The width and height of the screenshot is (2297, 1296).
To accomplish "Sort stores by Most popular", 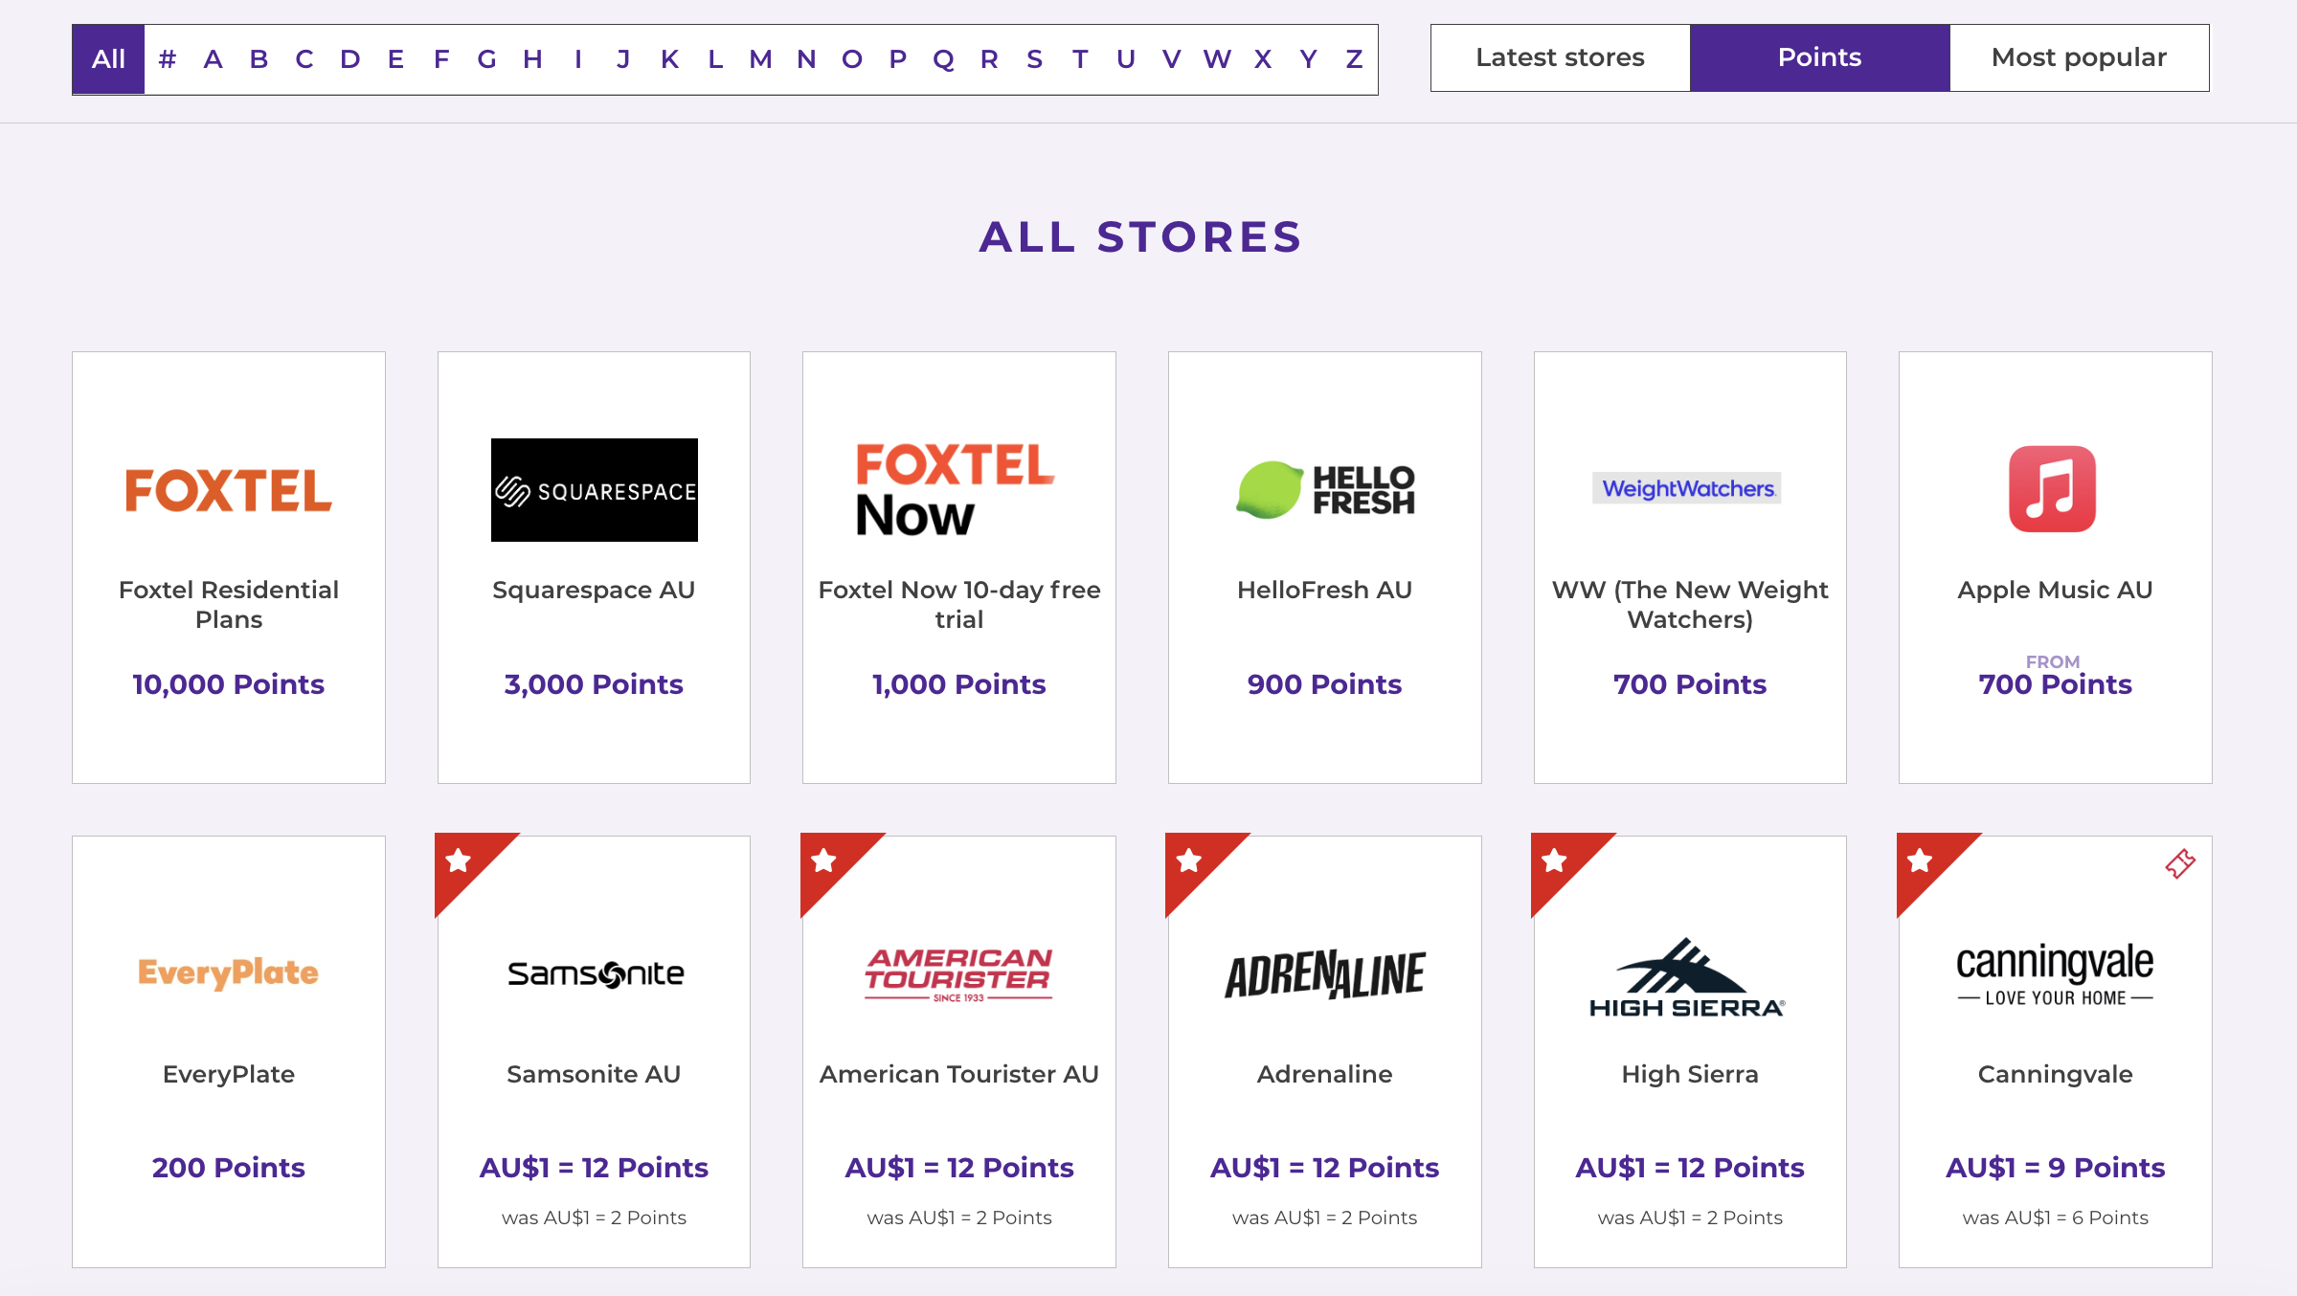I will [x=2080, y=58].
